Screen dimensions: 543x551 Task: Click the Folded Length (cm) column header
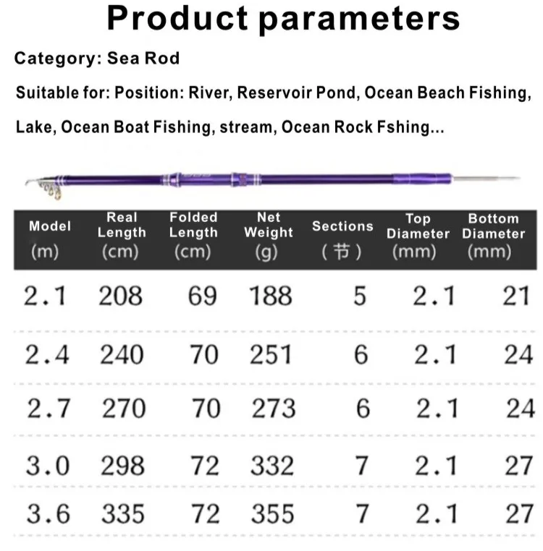click(193, 236)
